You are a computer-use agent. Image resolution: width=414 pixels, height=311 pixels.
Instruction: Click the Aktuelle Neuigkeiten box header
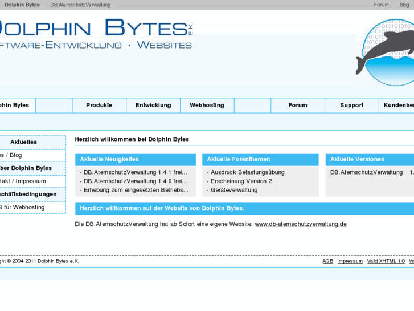pyautogui.click(x=136, y=160)
